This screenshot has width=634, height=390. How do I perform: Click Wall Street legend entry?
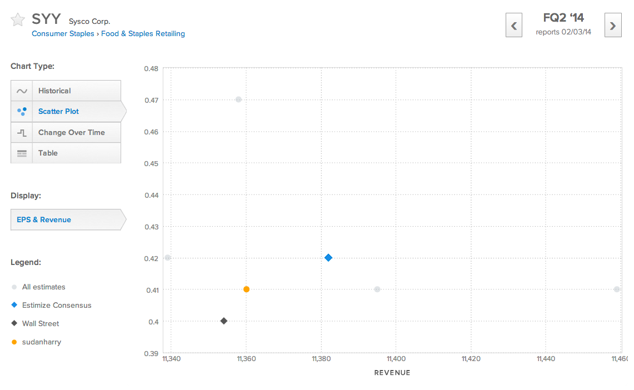coord(35,323)
